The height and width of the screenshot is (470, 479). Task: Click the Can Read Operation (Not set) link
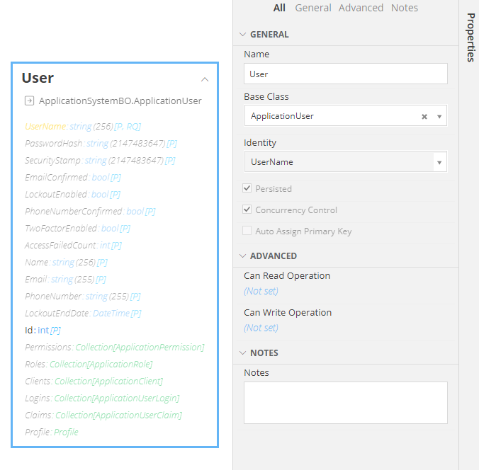coord(261,291)
